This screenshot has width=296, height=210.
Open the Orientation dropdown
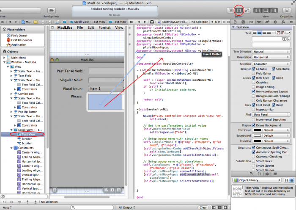271,57
